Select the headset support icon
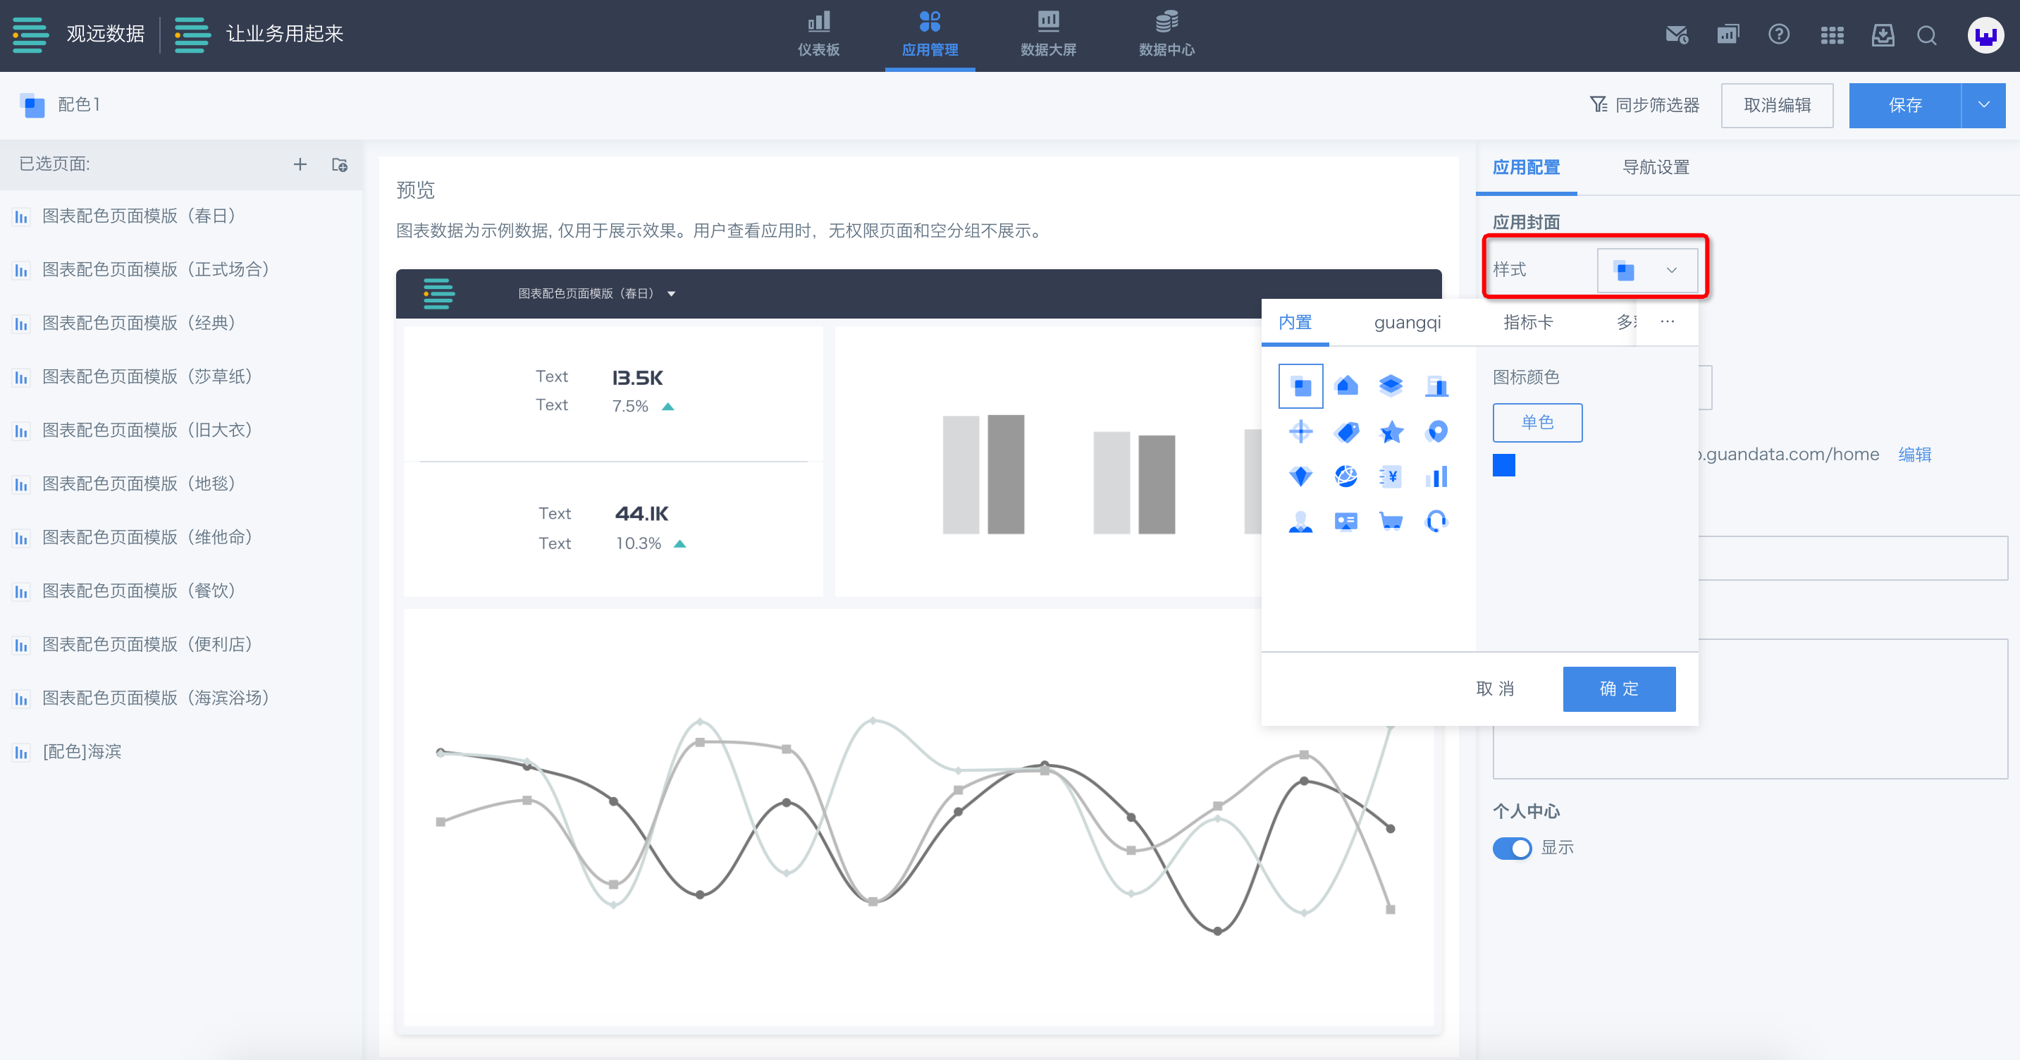The height and width of the screenshot is (1060, 2020). point(1436,522)
